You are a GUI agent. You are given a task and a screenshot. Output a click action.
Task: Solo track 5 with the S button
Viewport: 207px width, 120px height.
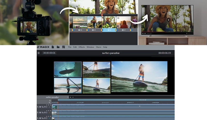point(38,118)
